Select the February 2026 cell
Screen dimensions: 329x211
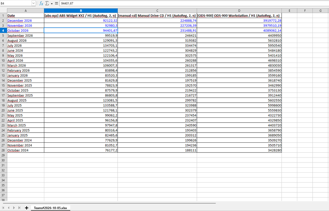26,70
